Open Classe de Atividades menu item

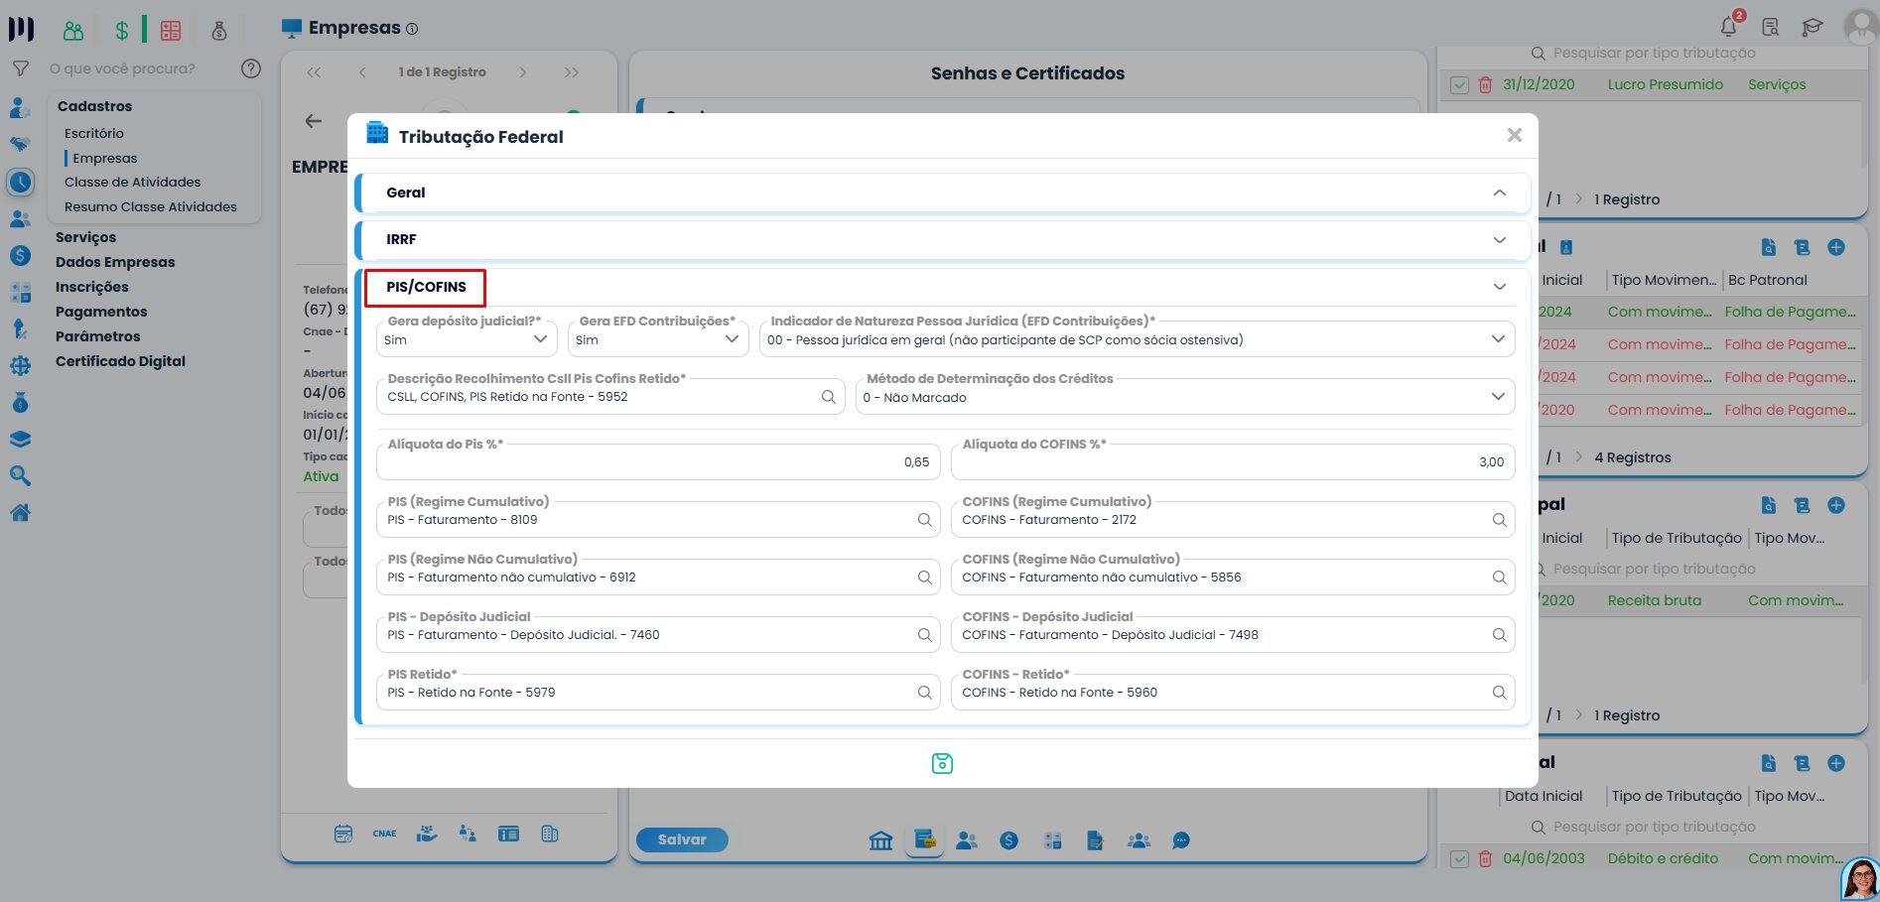tap(132, 182)
